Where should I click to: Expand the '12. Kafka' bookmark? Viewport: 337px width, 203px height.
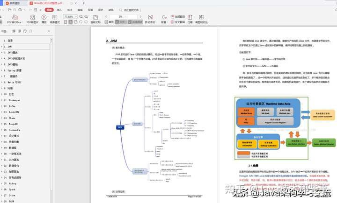pyautogui.click(x=2, y=106)
